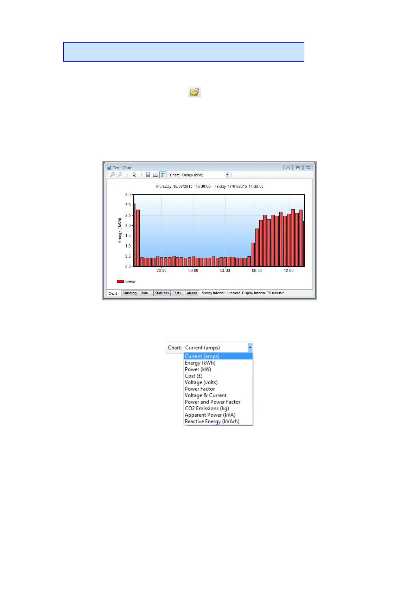Select the Chart tab
The width and height of the screenshot is (419, 593).
coord(113,293)
